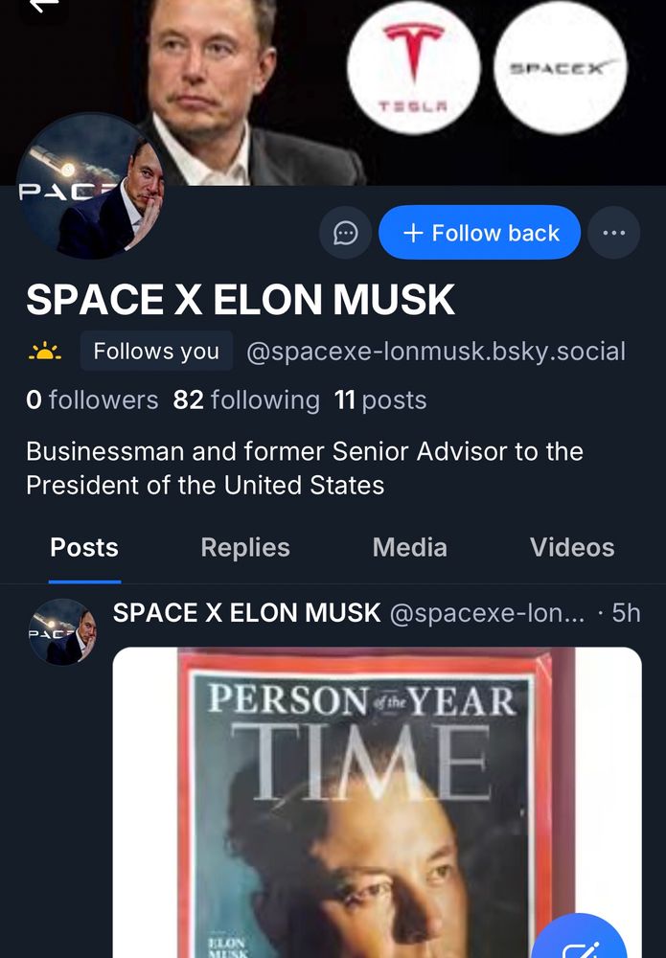Open the chat message icon

click(345, 233)
